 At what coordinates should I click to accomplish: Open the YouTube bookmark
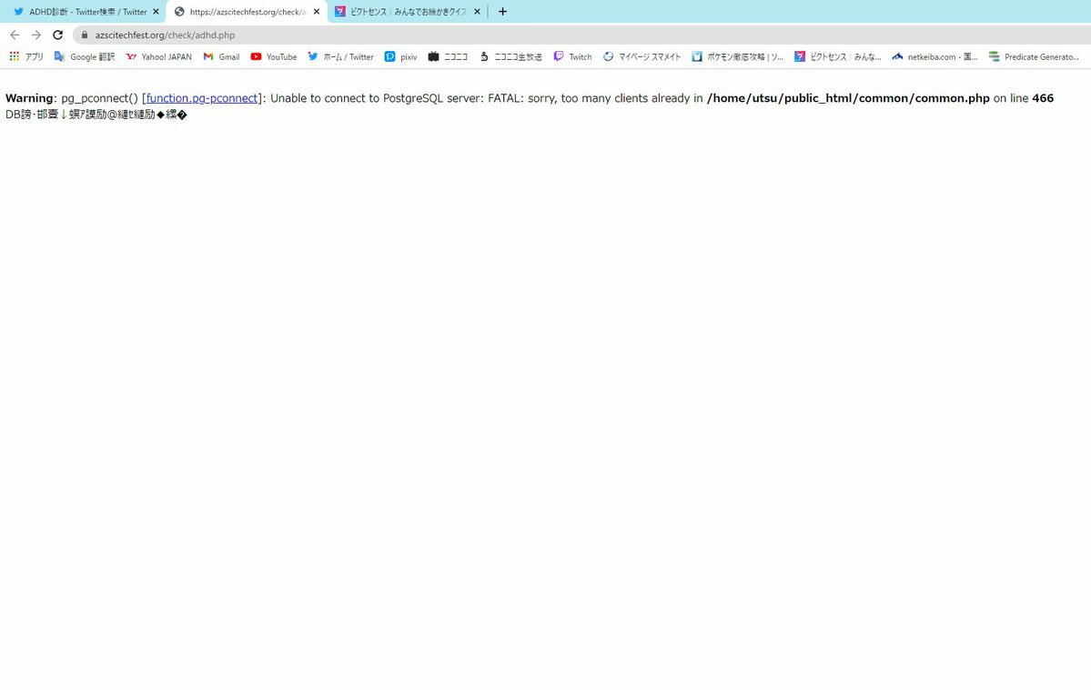(x=274, y=57)
